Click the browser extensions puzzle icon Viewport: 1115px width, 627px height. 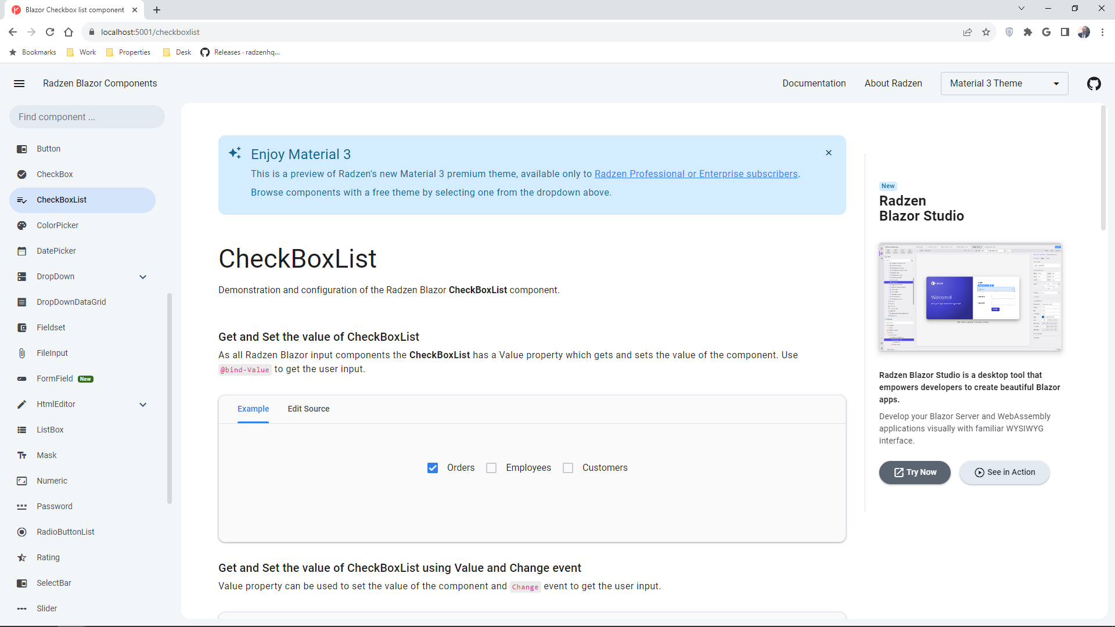coord(1028,32)
